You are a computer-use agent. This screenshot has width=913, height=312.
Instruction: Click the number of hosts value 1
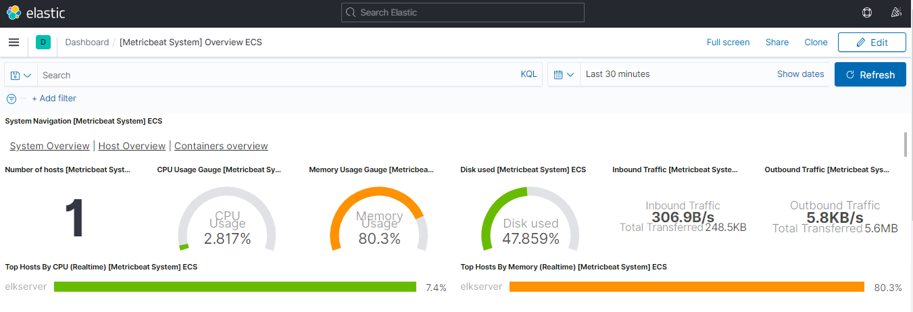pyautogui.click(x=74, y=218)
